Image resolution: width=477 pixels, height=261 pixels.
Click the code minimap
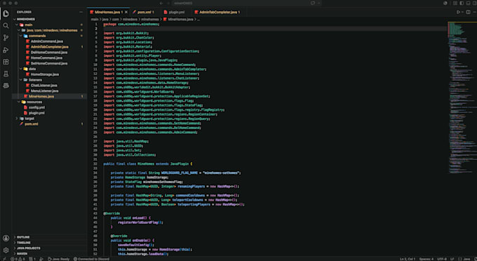pyautogui.click(x=462, y=98)
